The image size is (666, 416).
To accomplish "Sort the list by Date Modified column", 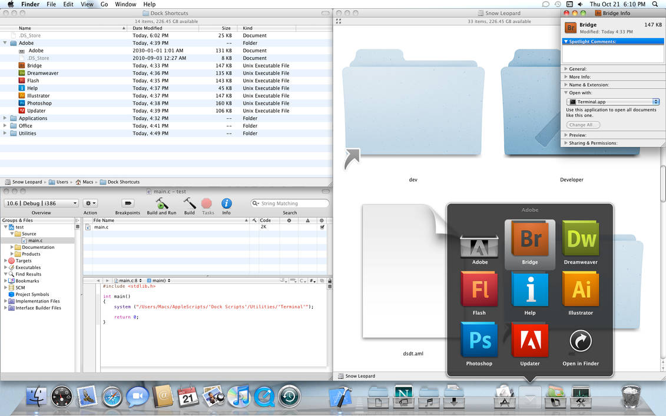I will [164, 28].
